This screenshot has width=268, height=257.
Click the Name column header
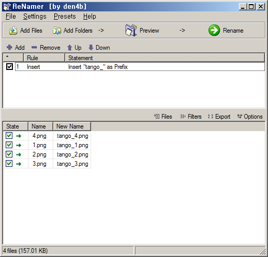40,126
